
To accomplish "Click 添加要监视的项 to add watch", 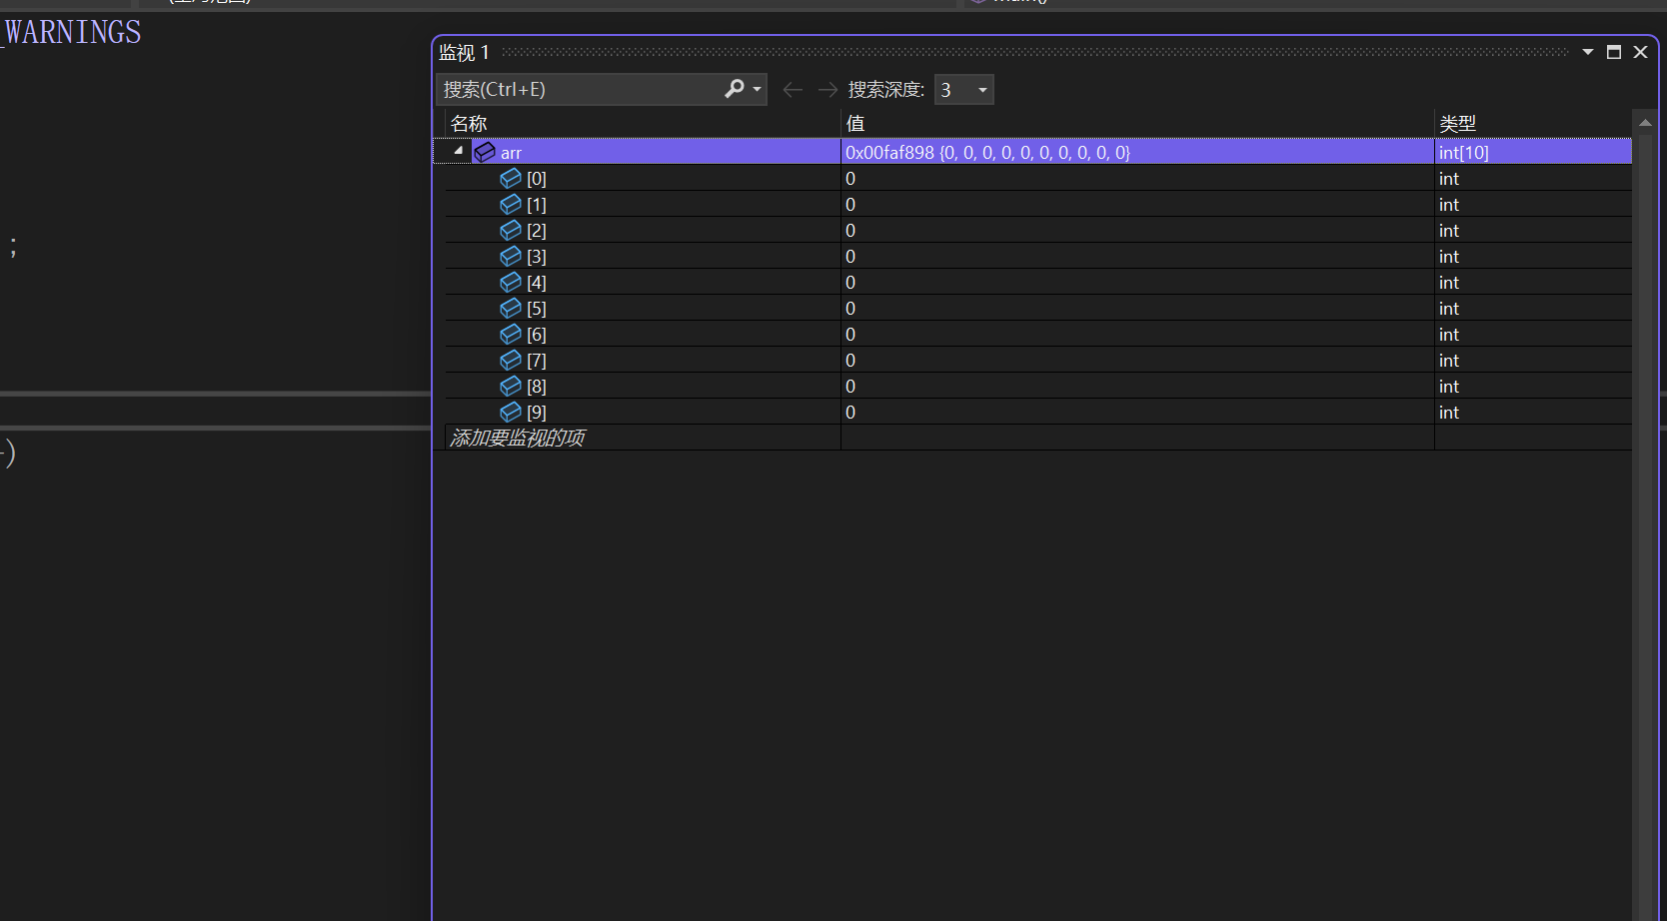I will coord(518,438).
